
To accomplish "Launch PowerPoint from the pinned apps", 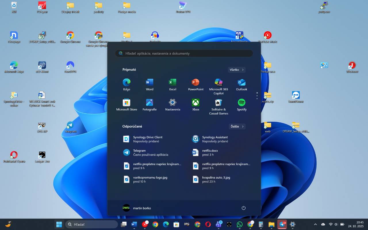I will (196, 85).
